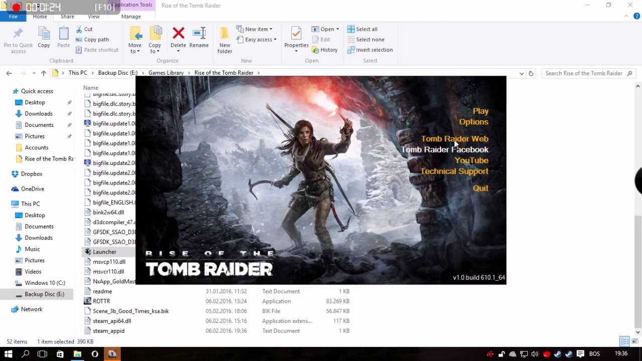Select Quick access in navigation pane
The height and width of the screenshot is (361, 642).
[37, 91]
